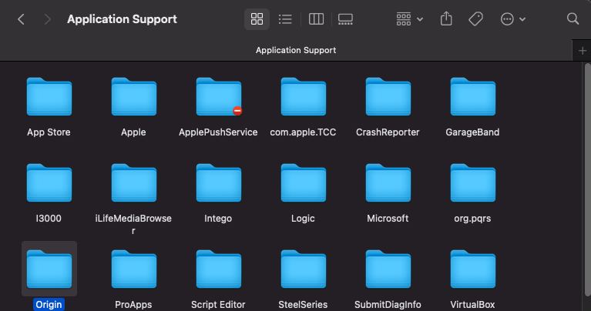591x311 pixels.
Task: Switch to column view
Action: 316,19
